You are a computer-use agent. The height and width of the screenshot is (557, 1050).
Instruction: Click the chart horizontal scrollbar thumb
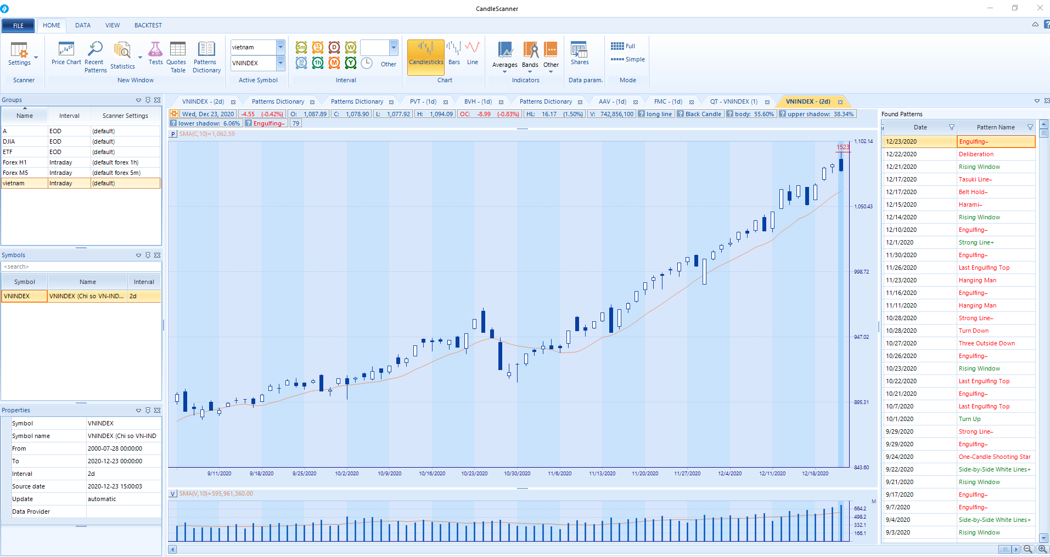(x=1004, y=549)
